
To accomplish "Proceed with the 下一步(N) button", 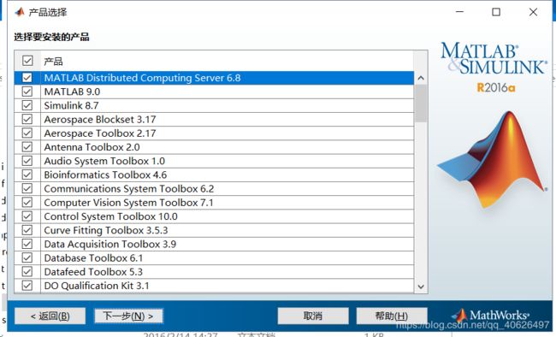I will [128, 316].
